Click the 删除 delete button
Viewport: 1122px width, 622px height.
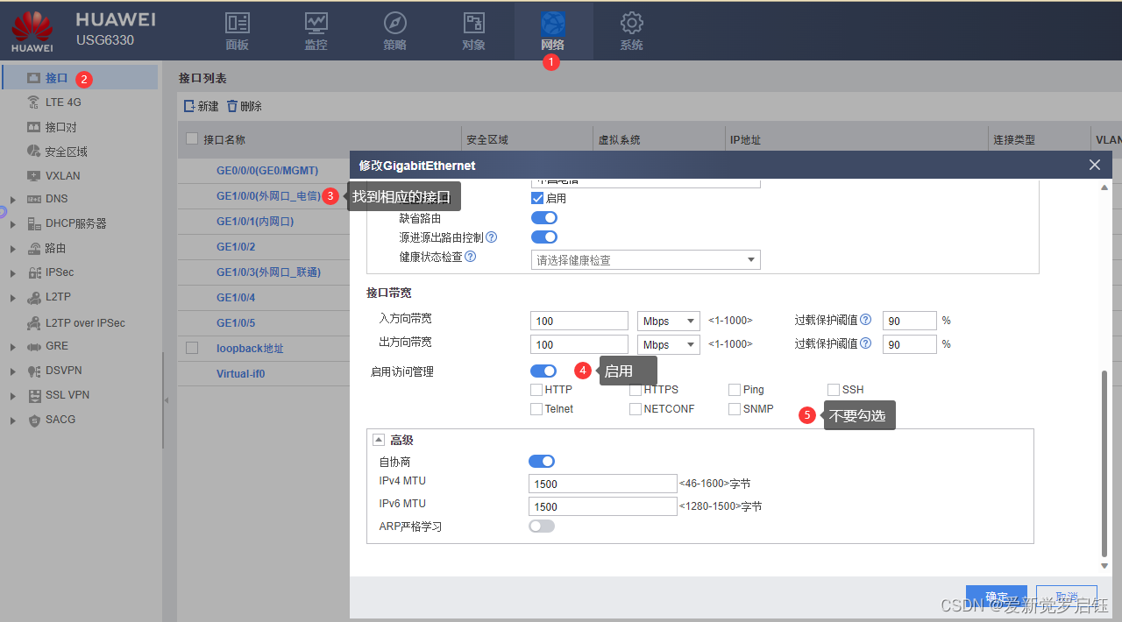pyautogui.click(x=244, y=106)
